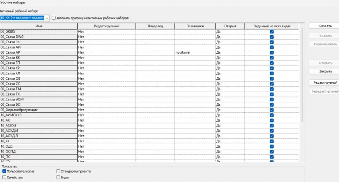Click the Редактируемый button on the right
Image resolution: width=339 pixels, height=182 pixels.
point(325,82)
